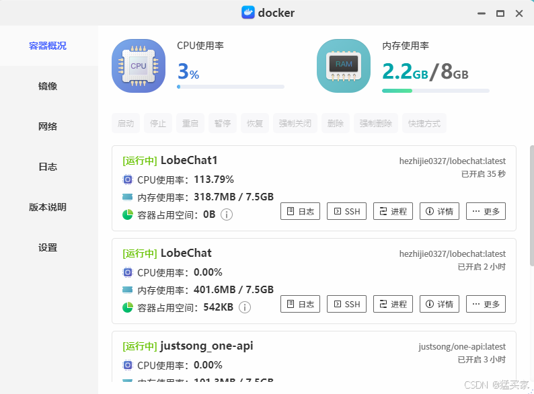Click the 恢复 resume toolbar button

click(255, 123)
